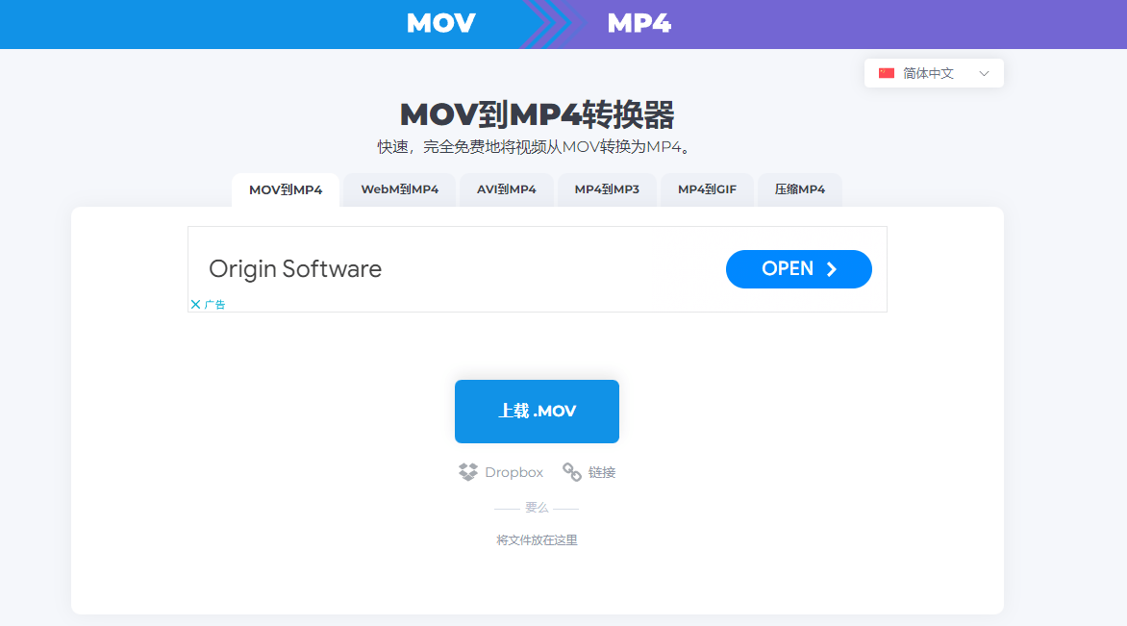Select the 压缩MP4 tab
Screen dimensions: 1127x626
[799, 189]
